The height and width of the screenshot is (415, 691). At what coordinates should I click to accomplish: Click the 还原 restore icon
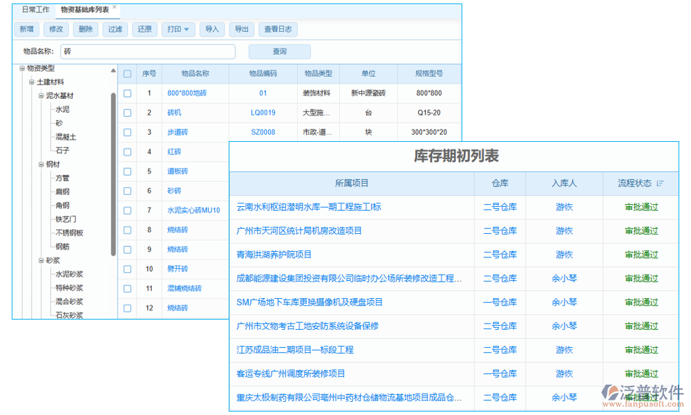click(x=143, y=29)
